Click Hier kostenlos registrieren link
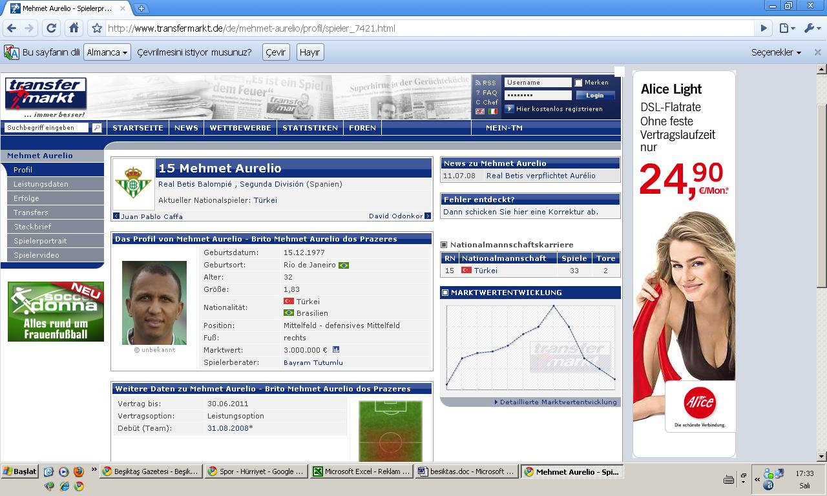Screen dimensions: 827x496 (559, 109)
